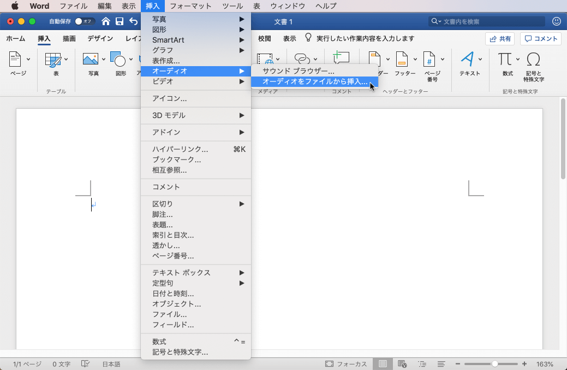The image size is (567, 370).
Task: Undo last action with arrow icon
Action: point(134,21)
